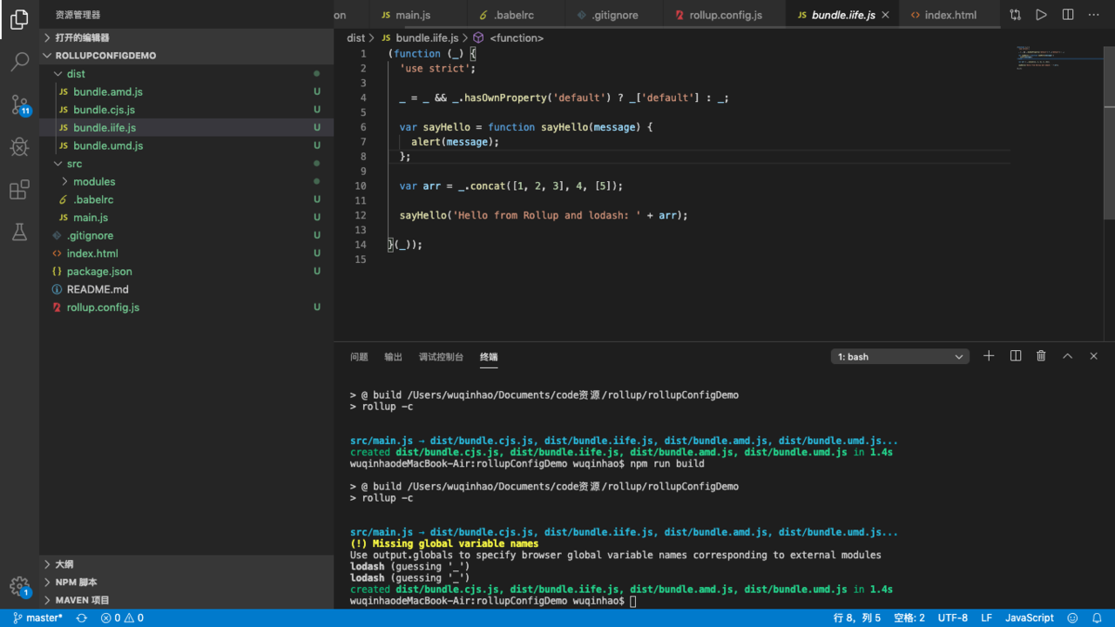Open the Extensions view icon
Image resolution: width=1115 pixels, height=627 pixels.
point(19,190)
